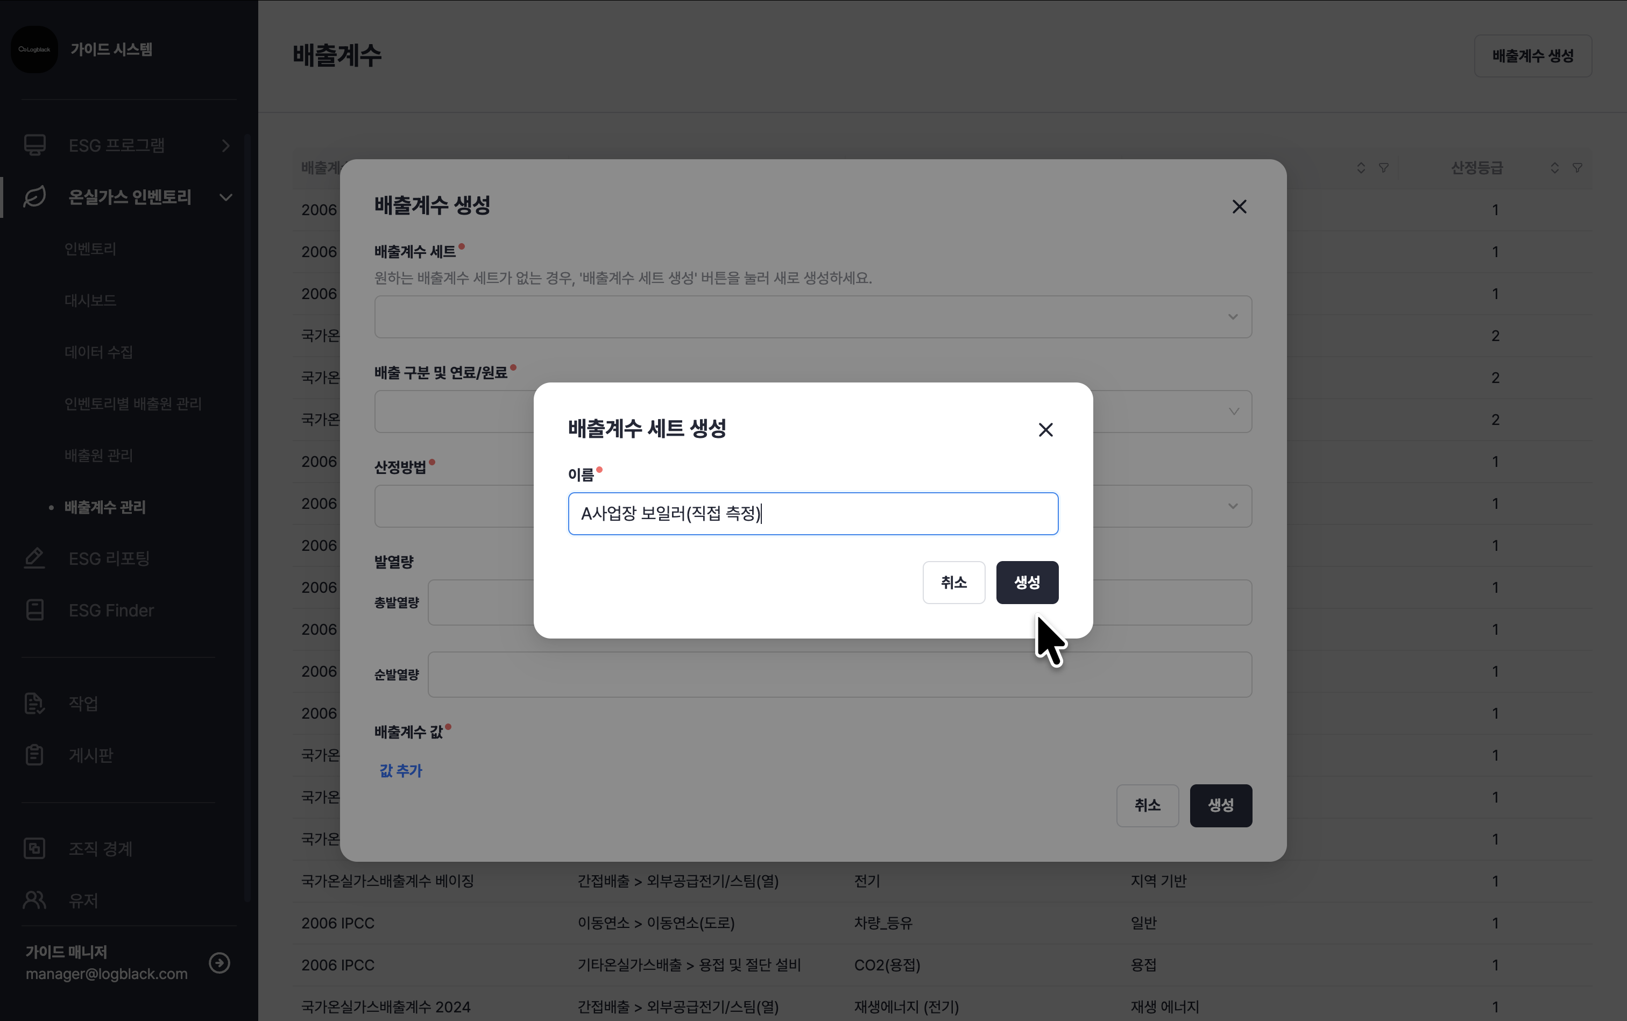This screenshot has width=1627, height=1021.
Task: Click the logout arrow icon beside manager email
Action: click(x=220, y=963)
